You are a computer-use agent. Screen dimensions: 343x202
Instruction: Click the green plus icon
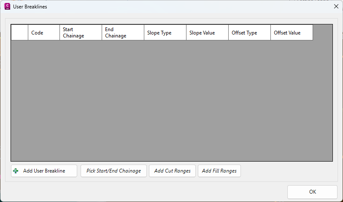(16, 171)
